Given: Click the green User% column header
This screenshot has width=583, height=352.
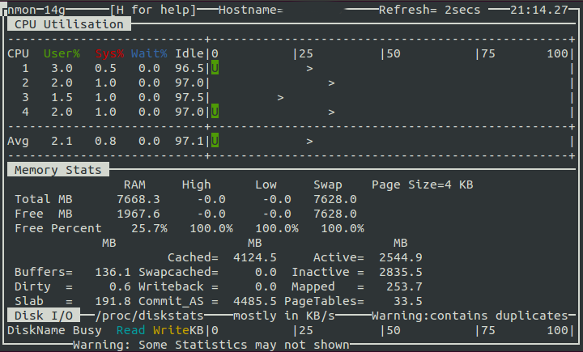Looking at the screenshot, I should point(62,53).
